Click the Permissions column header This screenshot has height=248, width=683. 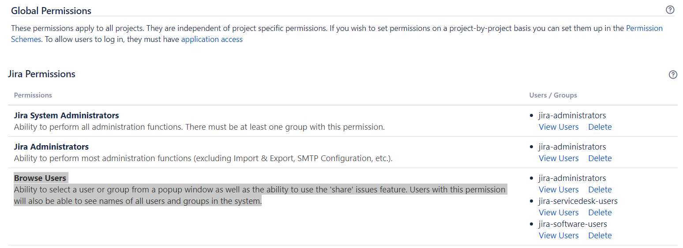[x=33, y=95]
